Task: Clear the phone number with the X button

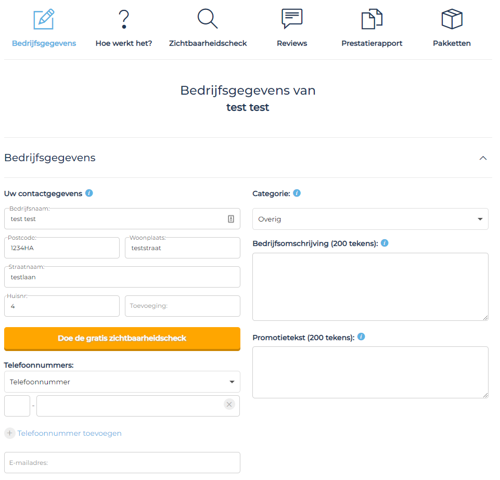Action: click(229, 405)
